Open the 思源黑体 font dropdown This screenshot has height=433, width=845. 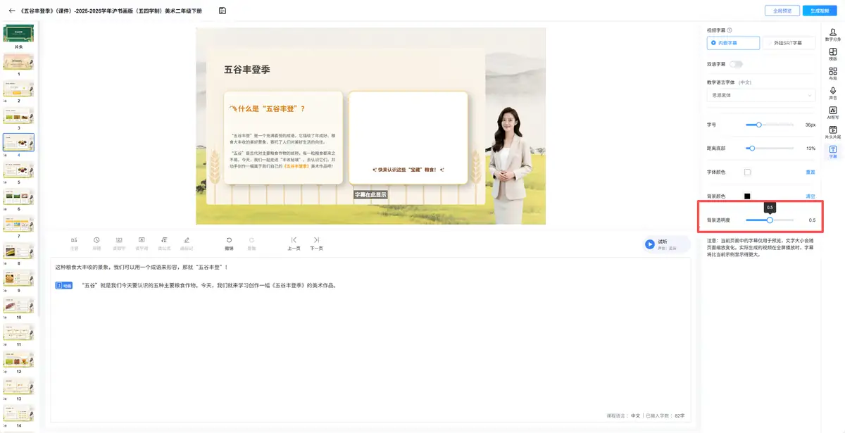coord(761,95)
